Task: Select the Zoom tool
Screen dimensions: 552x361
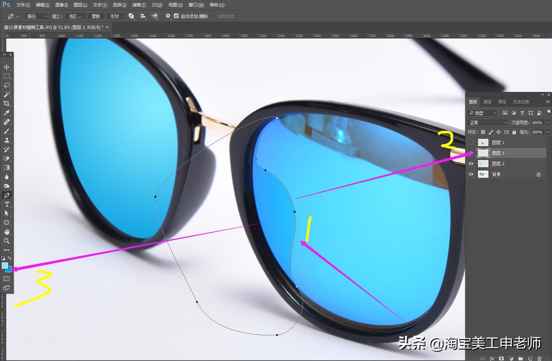Action: coord(6,241)
